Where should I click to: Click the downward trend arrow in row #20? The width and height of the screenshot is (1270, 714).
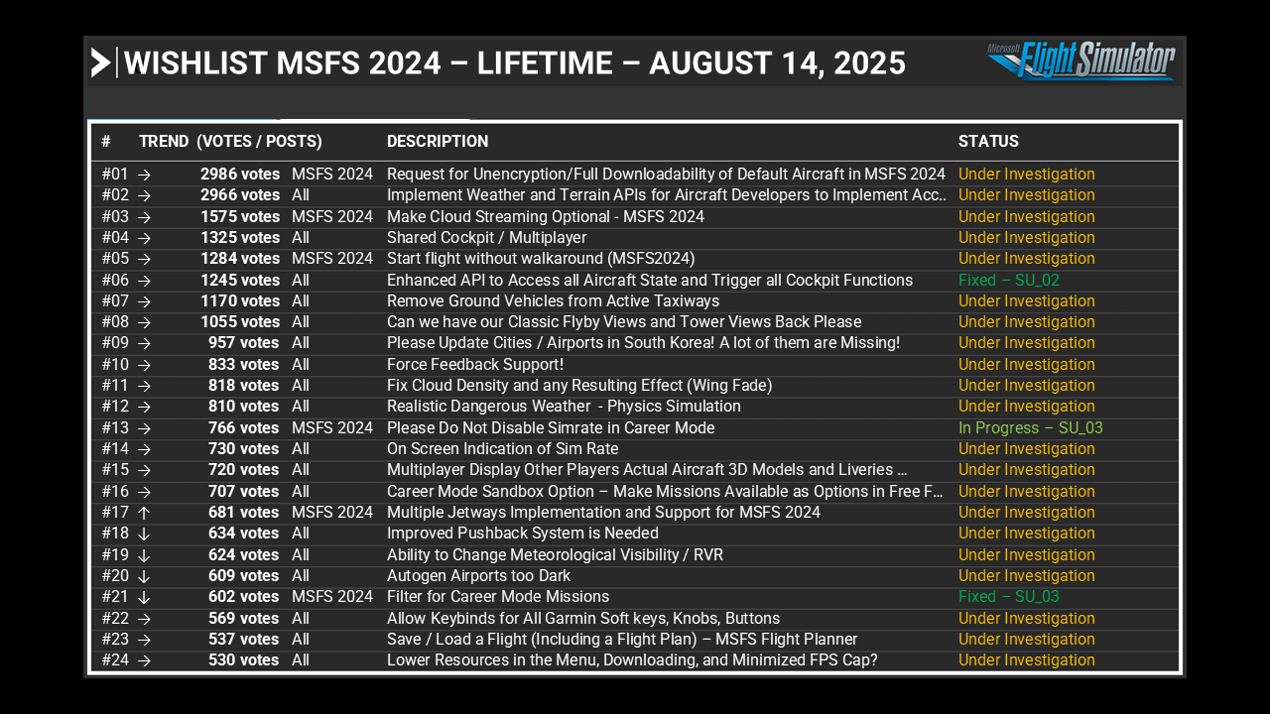point(144,576)
